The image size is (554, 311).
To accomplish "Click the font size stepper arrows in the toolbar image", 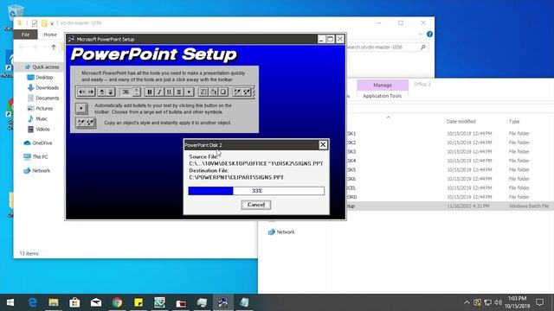I will [137, 92].
